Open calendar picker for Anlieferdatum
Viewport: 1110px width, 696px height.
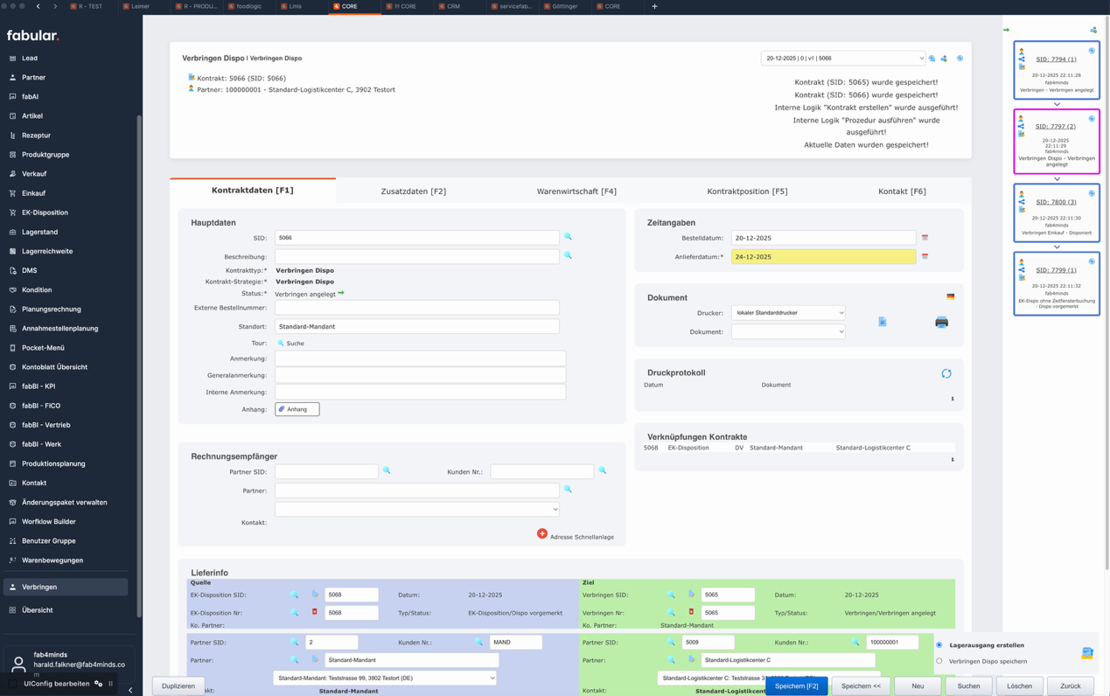point(925,257)
